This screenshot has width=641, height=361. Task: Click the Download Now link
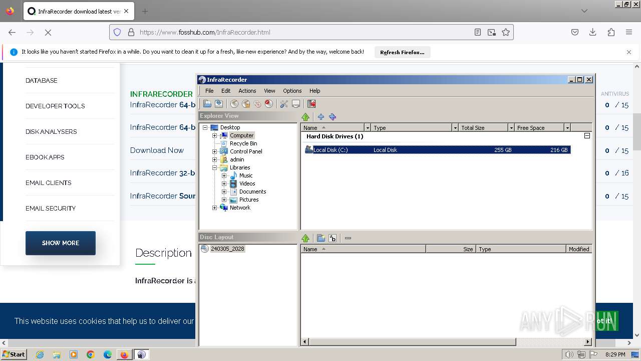click(157, 150)
